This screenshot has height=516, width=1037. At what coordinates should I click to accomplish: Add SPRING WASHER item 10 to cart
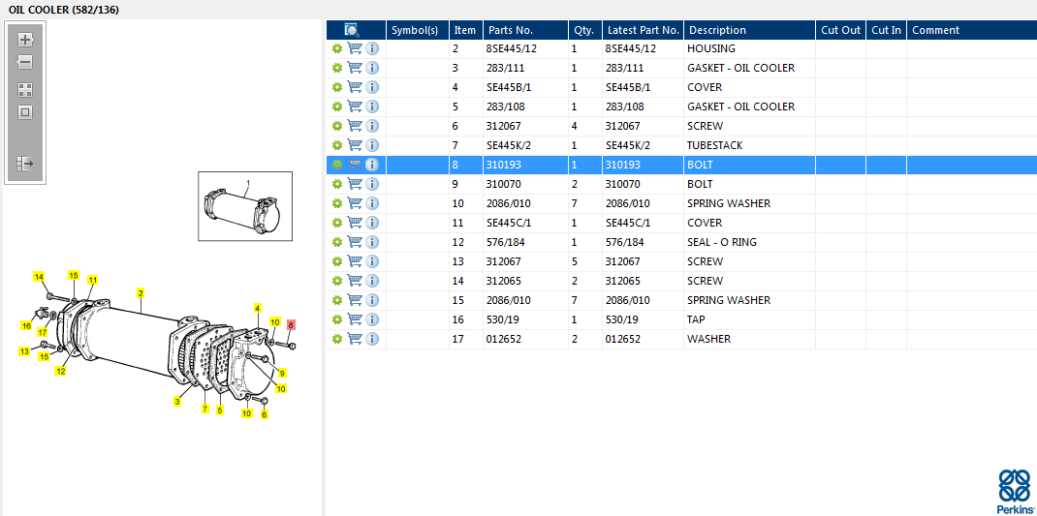(x=355, y=203)
